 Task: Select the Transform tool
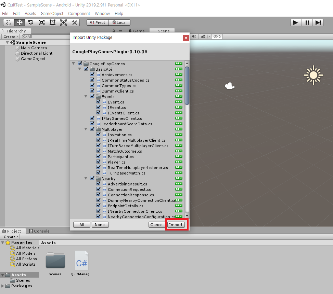[x=63, y=23]
